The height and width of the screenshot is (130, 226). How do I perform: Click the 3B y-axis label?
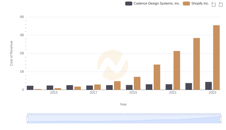coord(22,35)
